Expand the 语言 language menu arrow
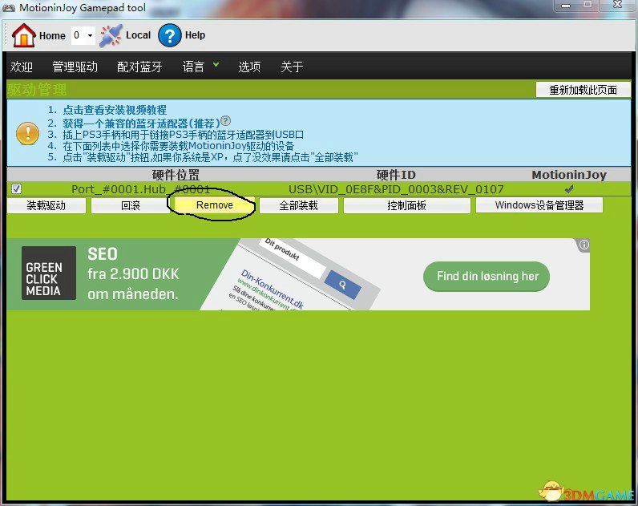The height and width of the screenshot is (506, 638). pyautogui.click(x=216, y=64)
